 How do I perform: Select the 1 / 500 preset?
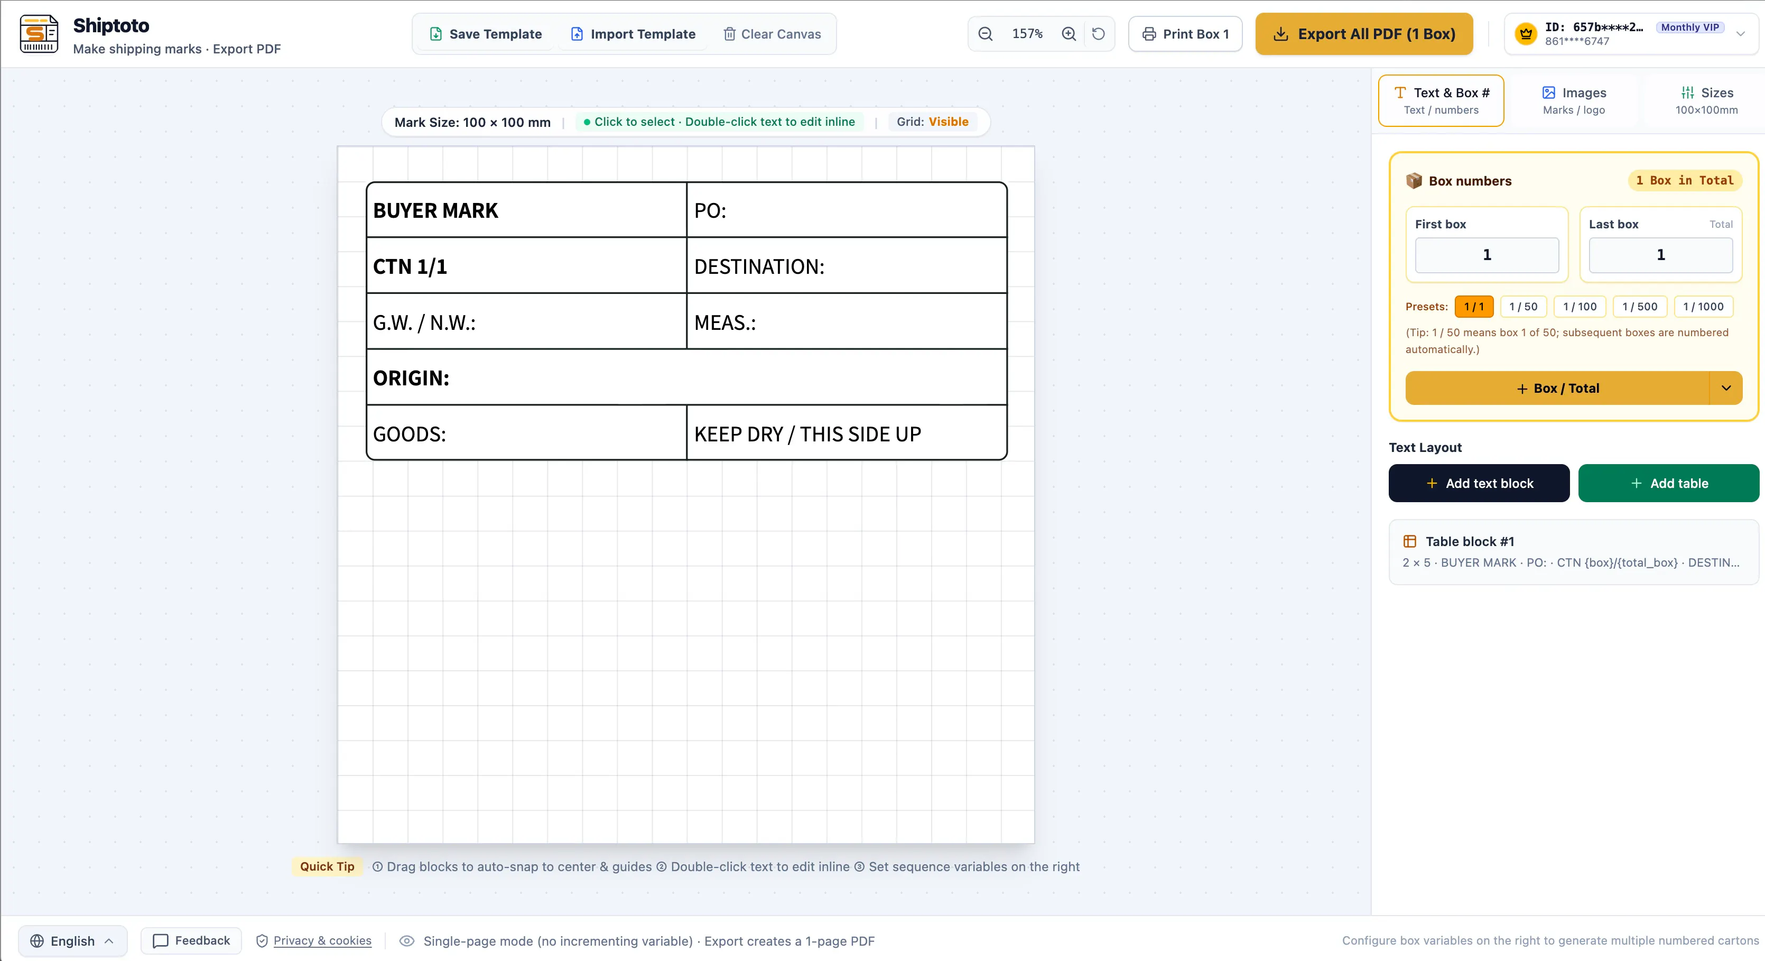tap(1640, 307)
